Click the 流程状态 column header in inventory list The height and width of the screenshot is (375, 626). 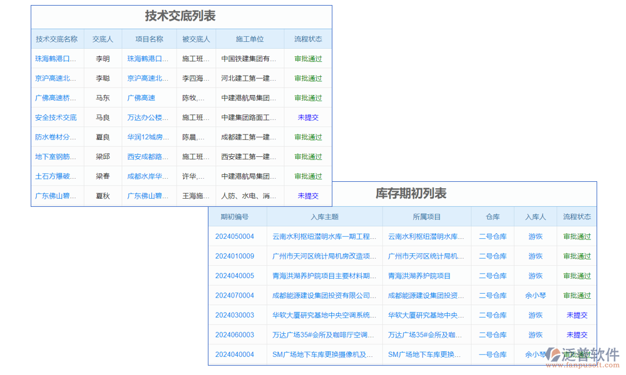tap(577, 216)
